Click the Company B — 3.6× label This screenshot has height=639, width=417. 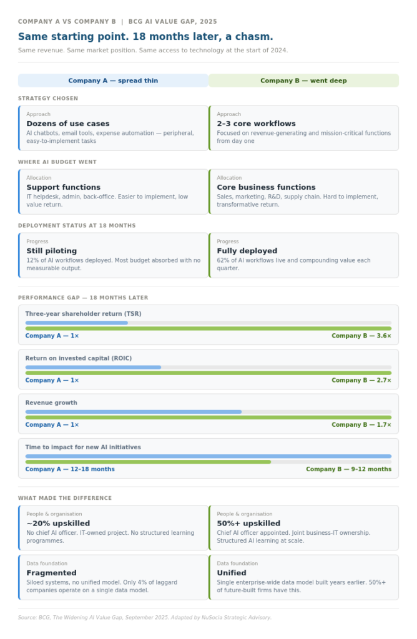coord(361,336)
